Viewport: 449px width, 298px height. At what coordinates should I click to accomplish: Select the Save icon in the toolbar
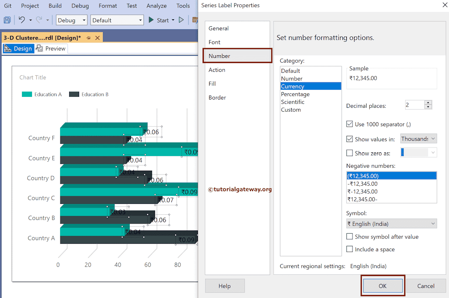[7, 20]
